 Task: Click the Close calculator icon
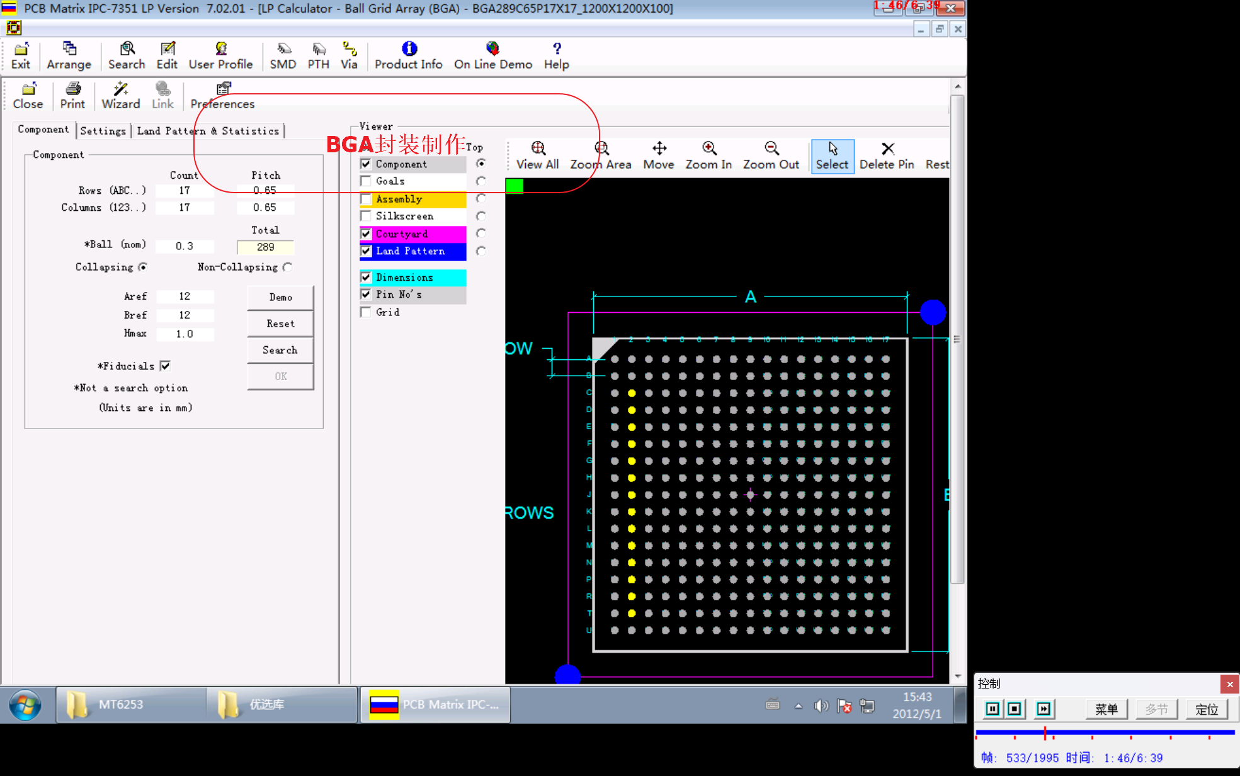click(x=28, y=96)
